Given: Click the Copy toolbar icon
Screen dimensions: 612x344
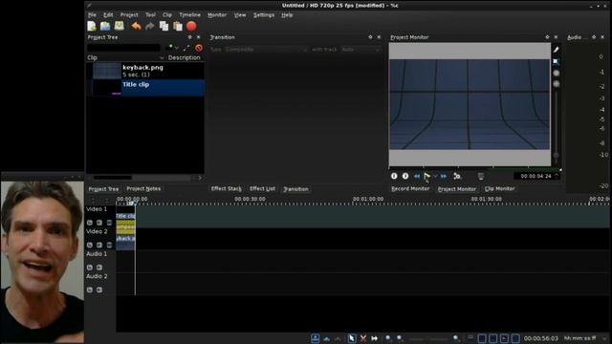Looking at the screenshot, I should [x=164, y=26].
